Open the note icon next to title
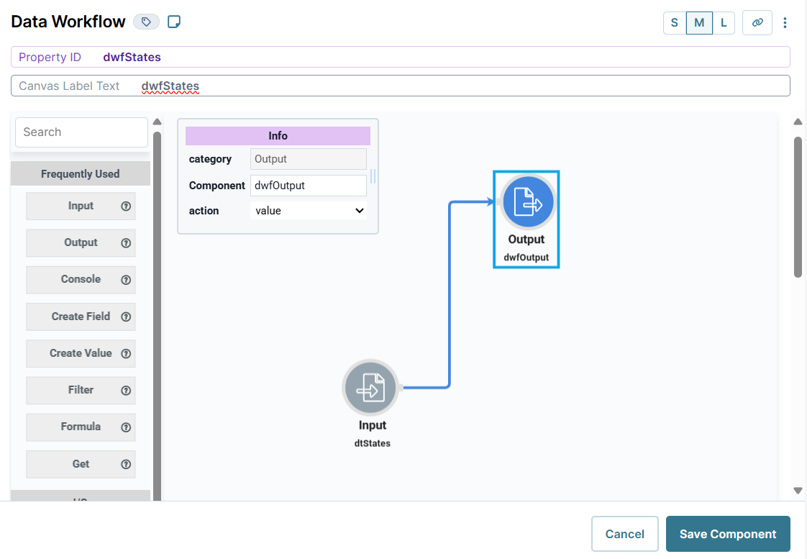The width and height of the screenshot is (807, 559). point(174,22)
